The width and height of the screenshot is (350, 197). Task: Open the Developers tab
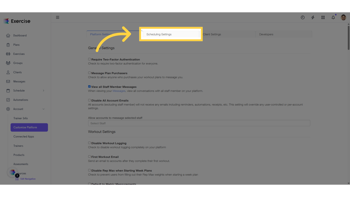pos(266,34)
